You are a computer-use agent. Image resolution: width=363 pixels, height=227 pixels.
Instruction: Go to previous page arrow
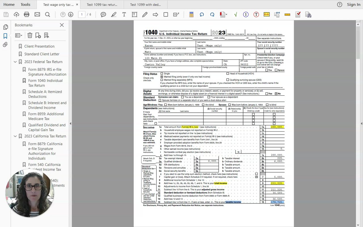(x=63, y=14)
